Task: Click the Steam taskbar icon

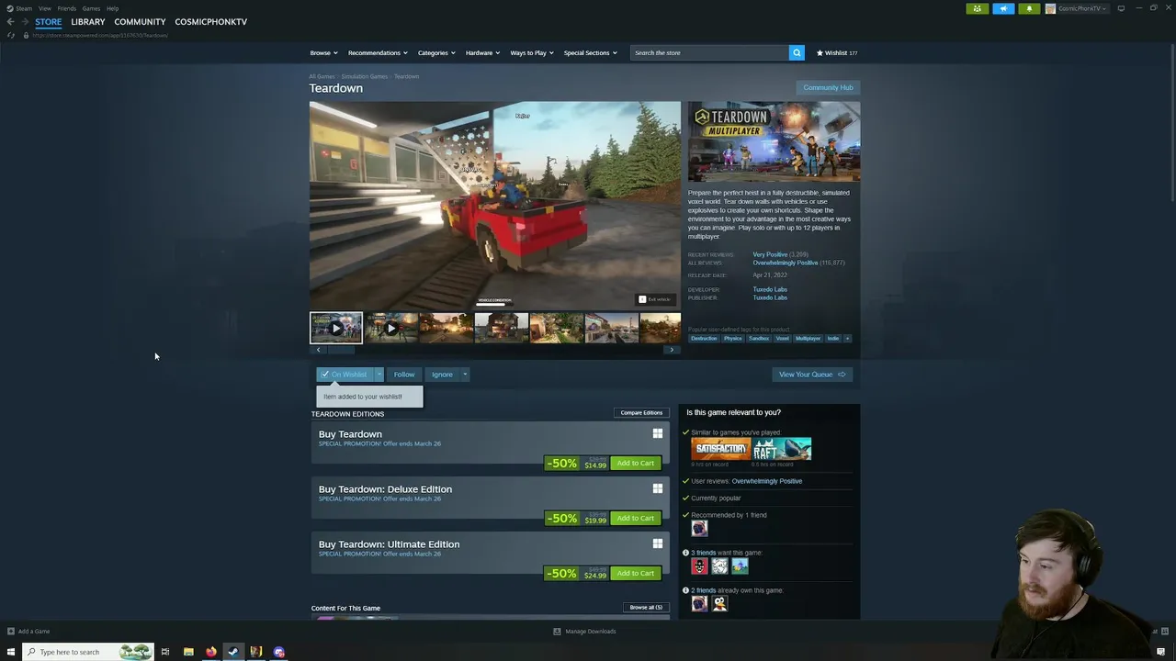Action: 233,652
